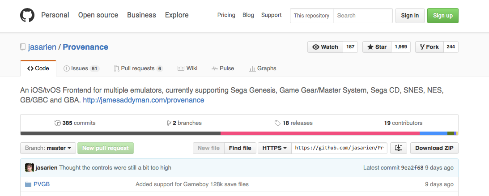Viewport: 489px width, 196px height.
Task: Click the tag icon beside 18 releases
Action: pyautogui.click(x=277, y=123)
